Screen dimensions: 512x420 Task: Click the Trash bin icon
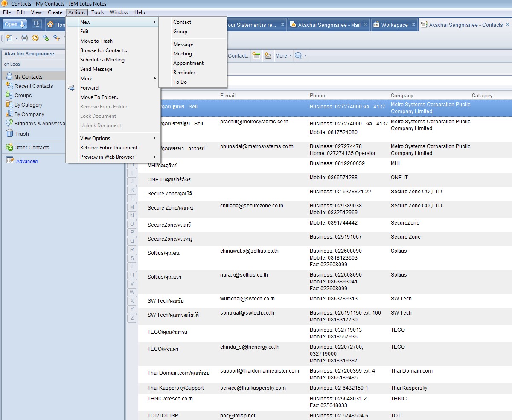click(x=9, y=134)
